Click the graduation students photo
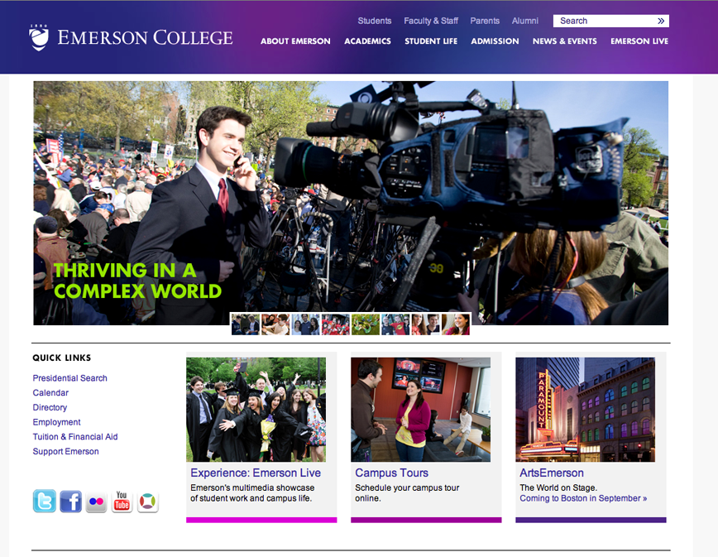The width and height of the screenshot is (718, 557). point(256,409)
